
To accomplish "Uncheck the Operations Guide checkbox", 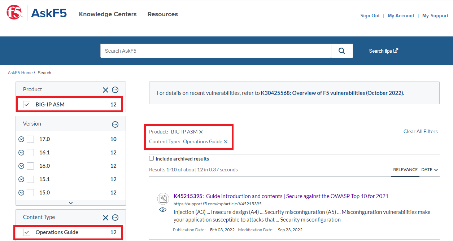I will coord(26,232).
